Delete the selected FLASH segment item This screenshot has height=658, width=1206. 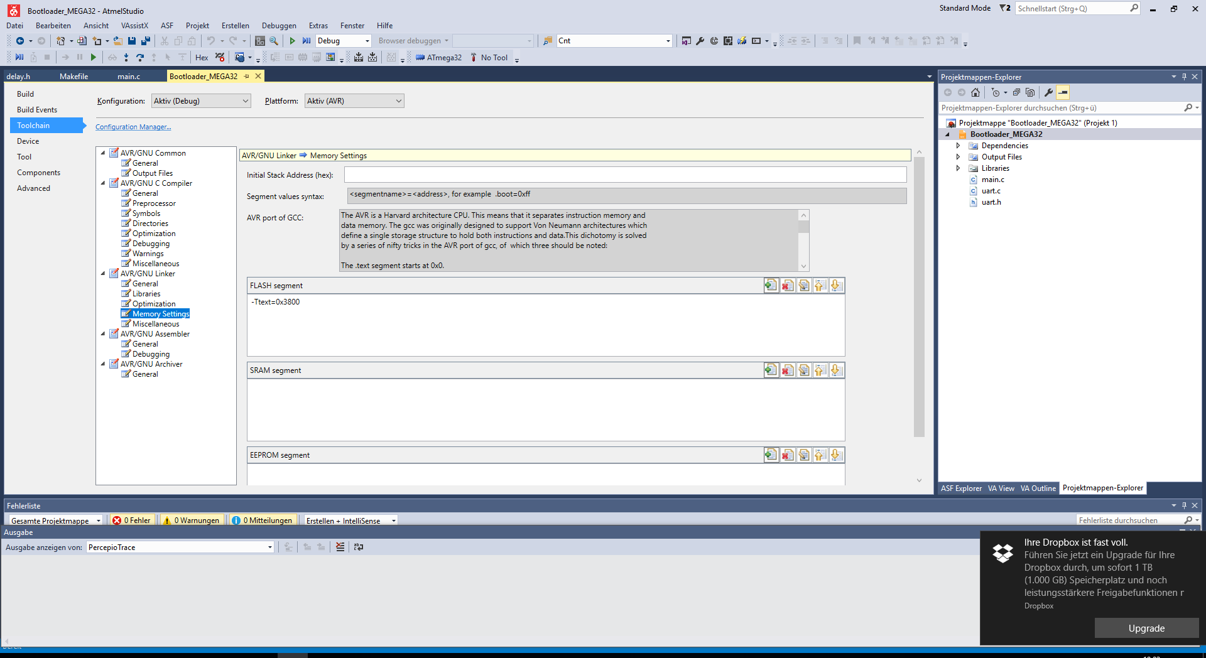pos(787,286)
